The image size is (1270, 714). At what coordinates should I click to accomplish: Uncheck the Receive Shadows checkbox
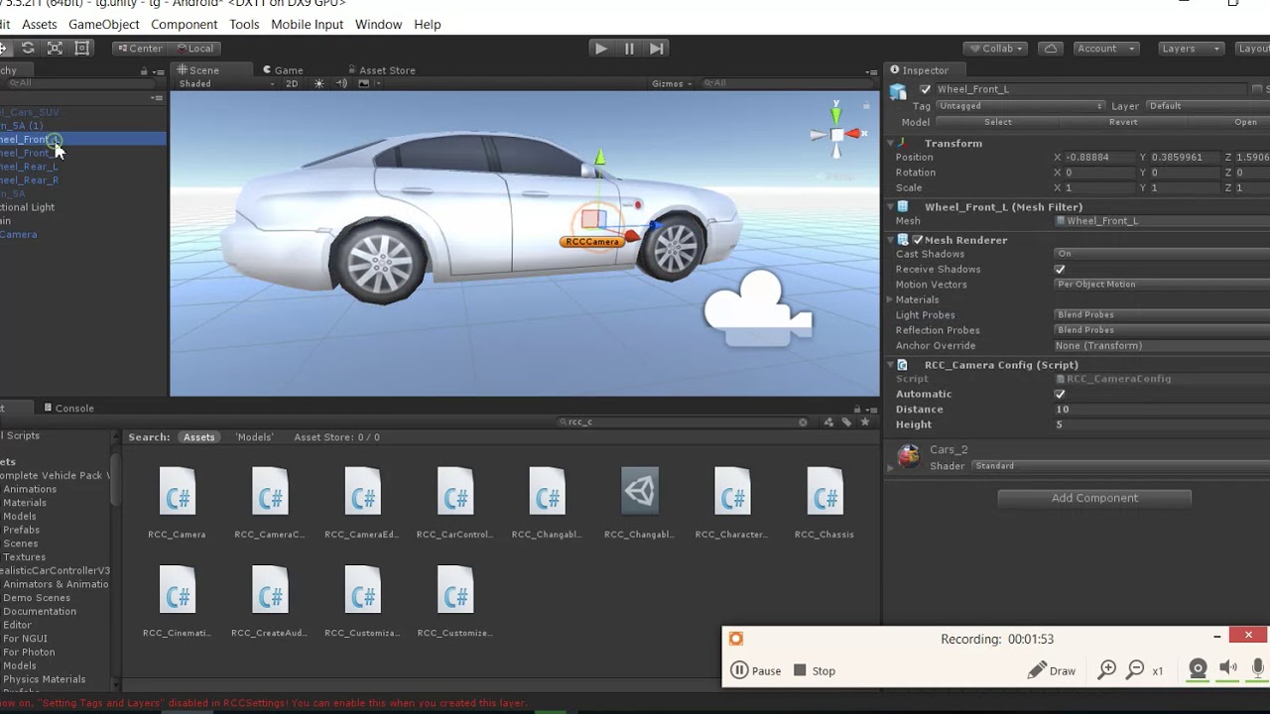point(1060,270)
